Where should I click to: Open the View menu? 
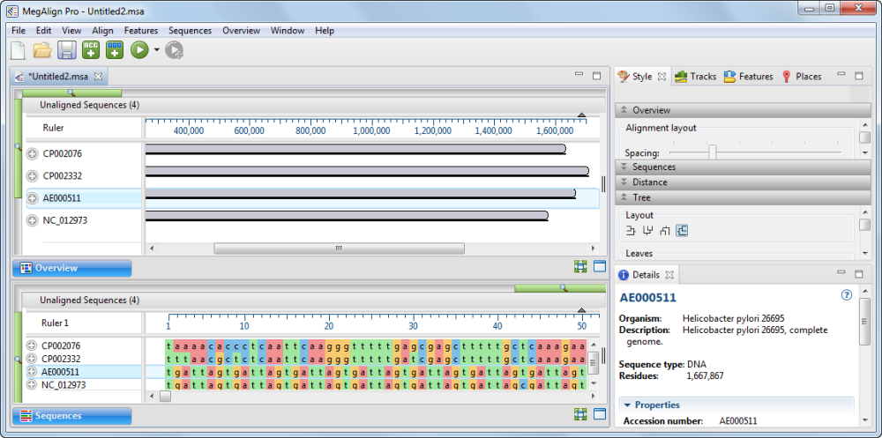(71, 30)
